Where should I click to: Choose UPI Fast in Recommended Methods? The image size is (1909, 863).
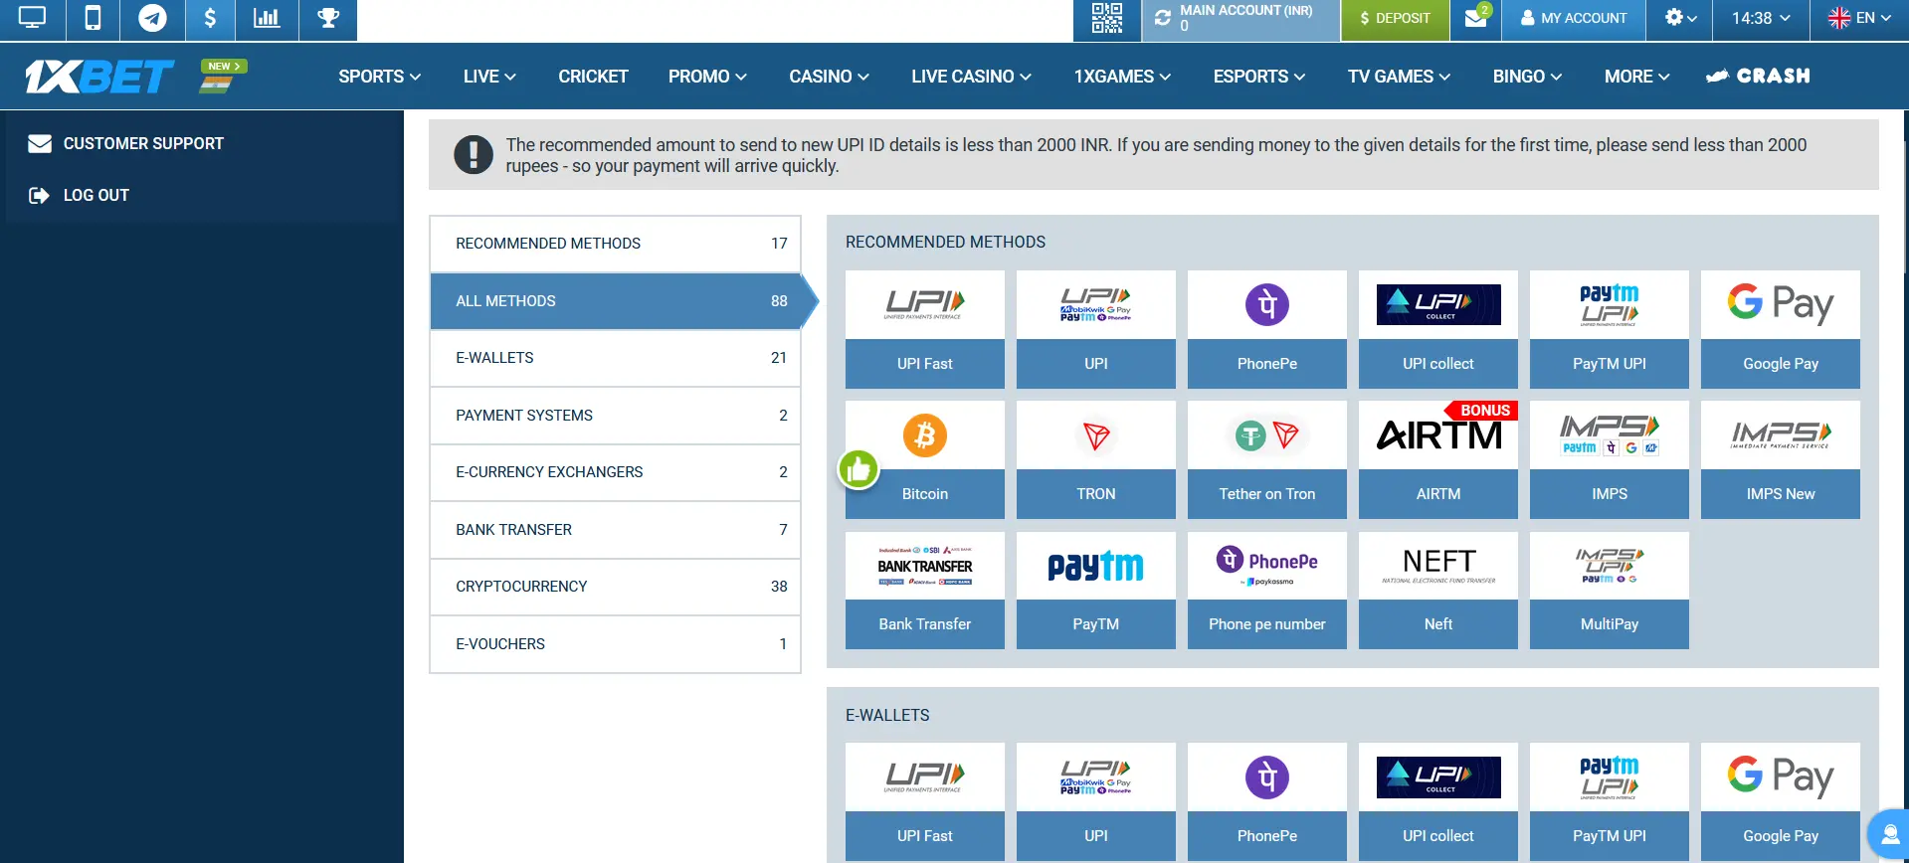click(x=925, y=329)
